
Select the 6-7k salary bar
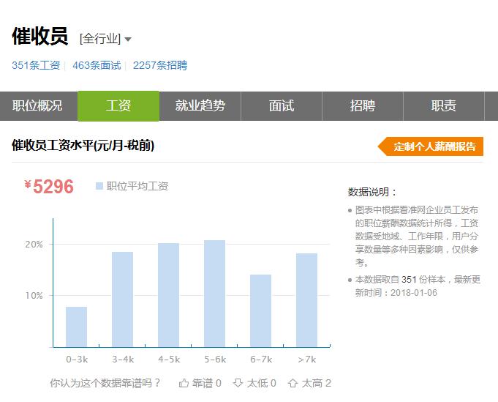click(x=261, y=310)
